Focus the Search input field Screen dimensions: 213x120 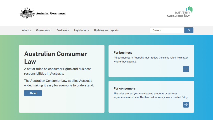click(x=167, y=30)
